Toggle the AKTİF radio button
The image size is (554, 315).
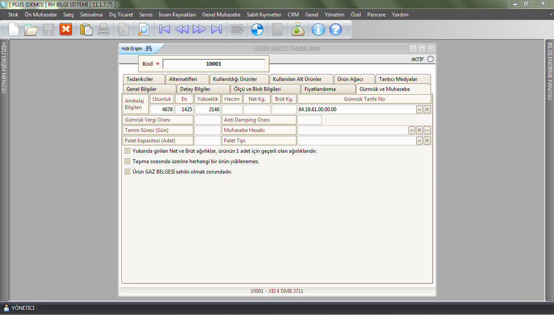tap(430, 59)
